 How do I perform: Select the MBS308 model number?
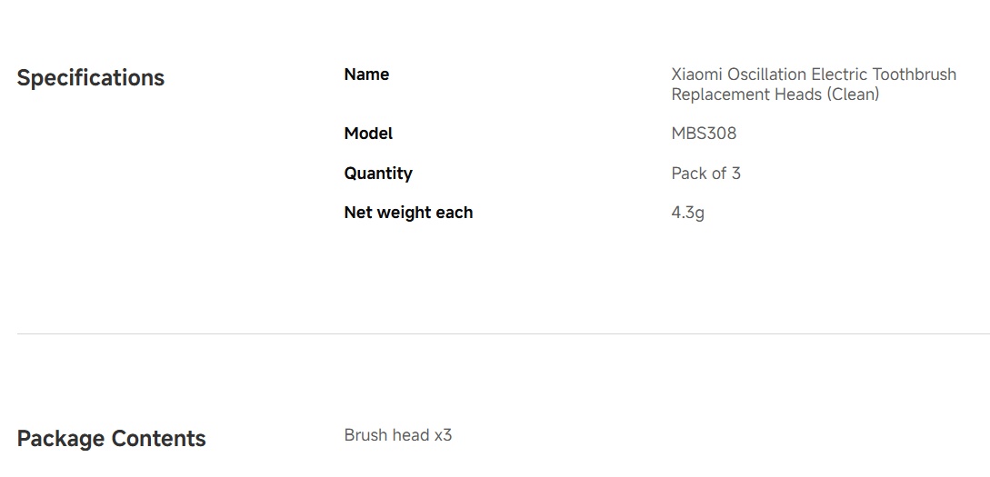coord(704,134)
